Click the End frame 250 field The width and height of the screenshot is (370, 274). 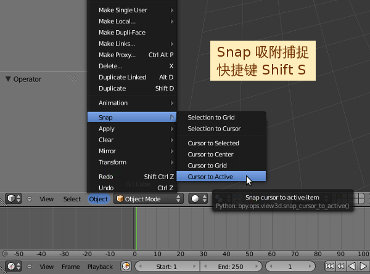coord(231,267)
